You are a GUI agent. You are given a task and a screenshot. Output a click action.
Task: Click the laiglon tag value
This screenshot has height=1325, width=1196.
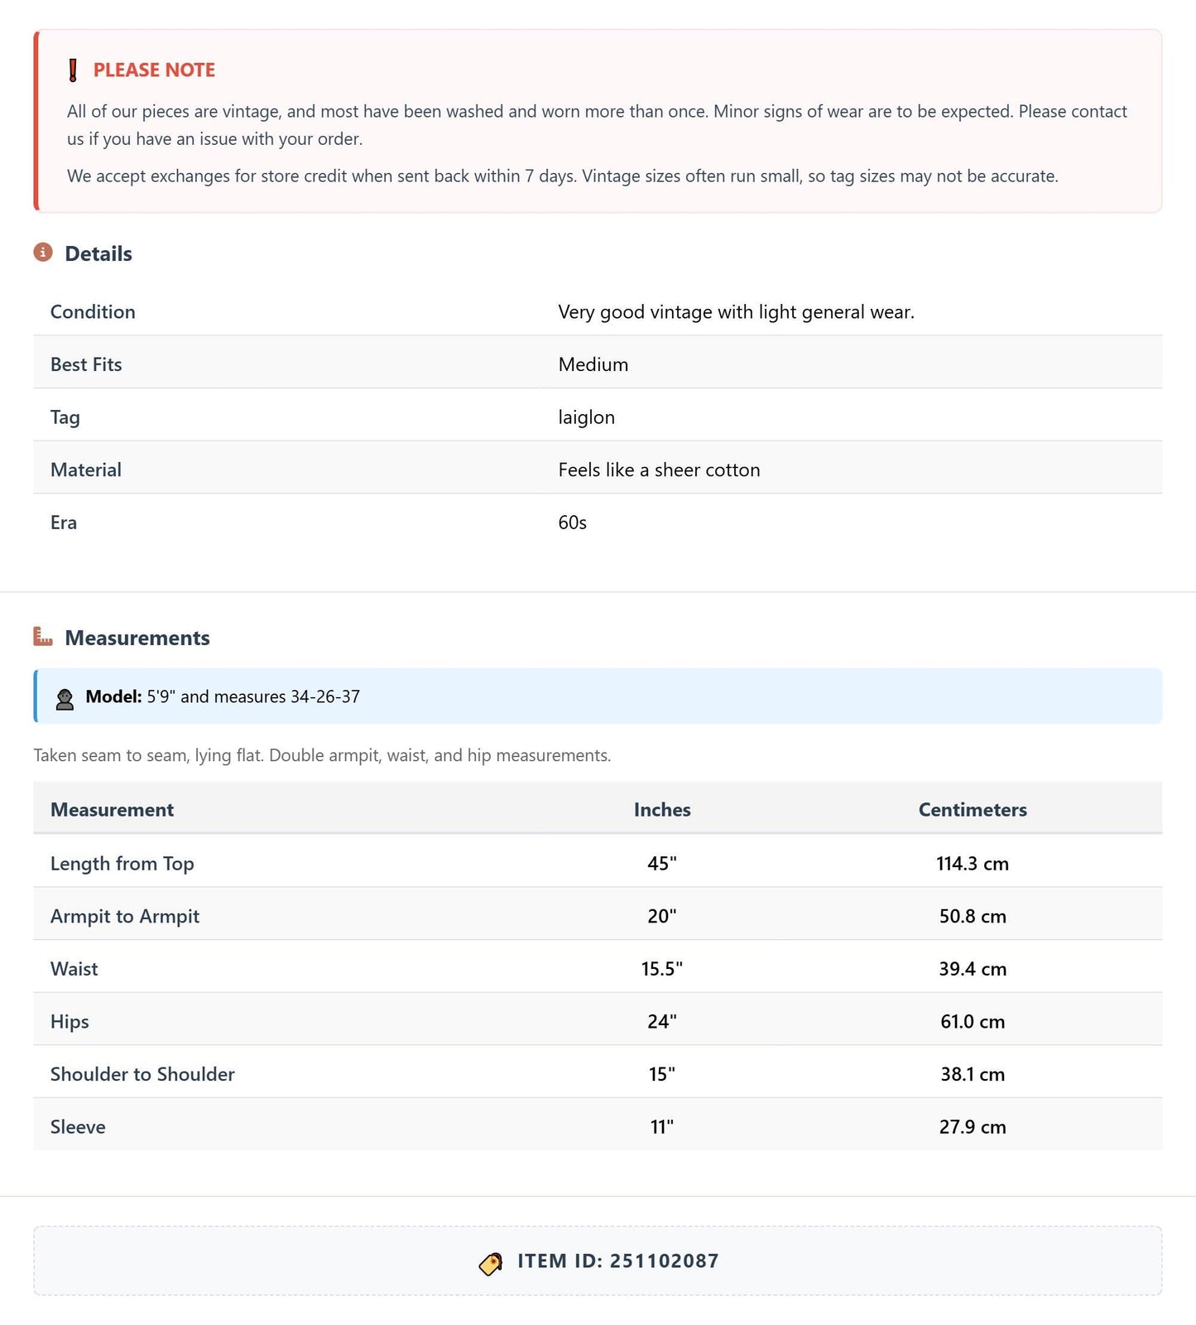[586, 417]
